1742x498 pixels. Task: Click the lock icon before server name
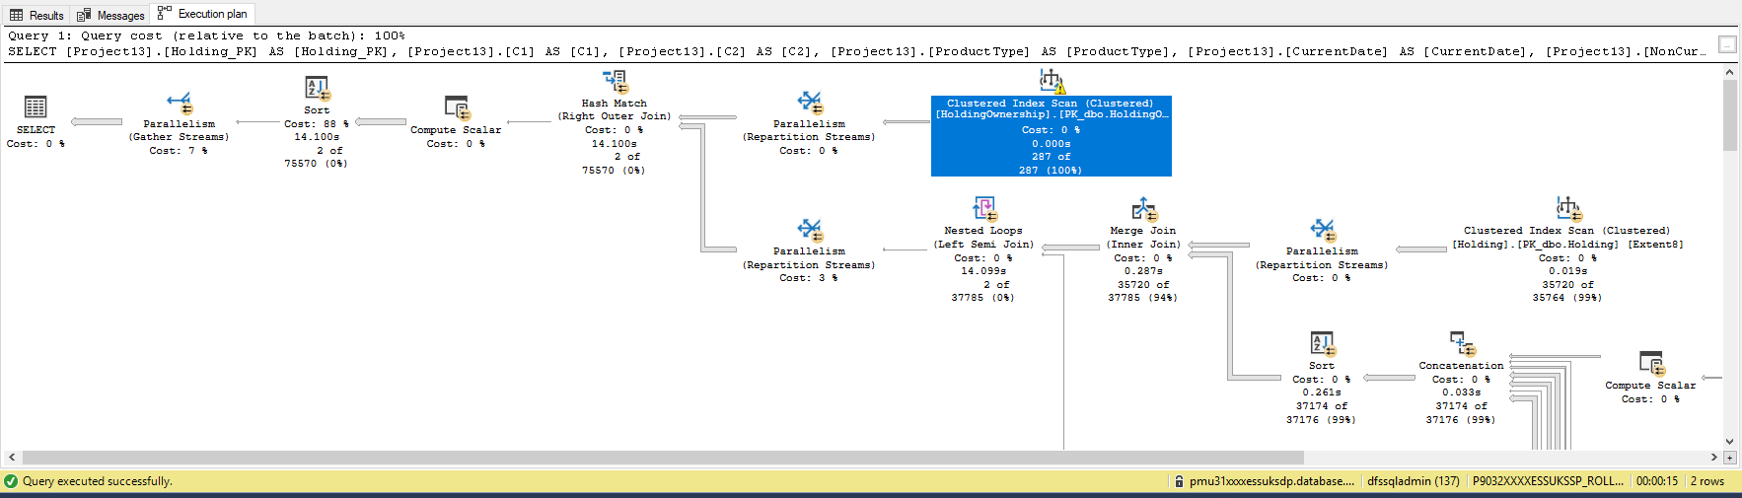click(x=1179, y=481)
